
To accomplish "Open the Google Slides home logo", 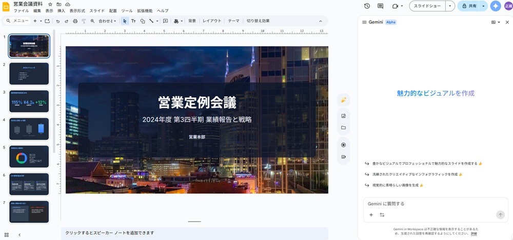I will pyautogui.click(x=6, y=7).
